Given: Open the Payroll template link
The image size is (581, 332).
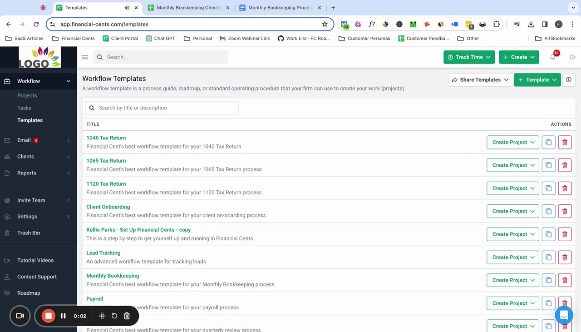Looking at the screenshot, I should pos(95,299).
